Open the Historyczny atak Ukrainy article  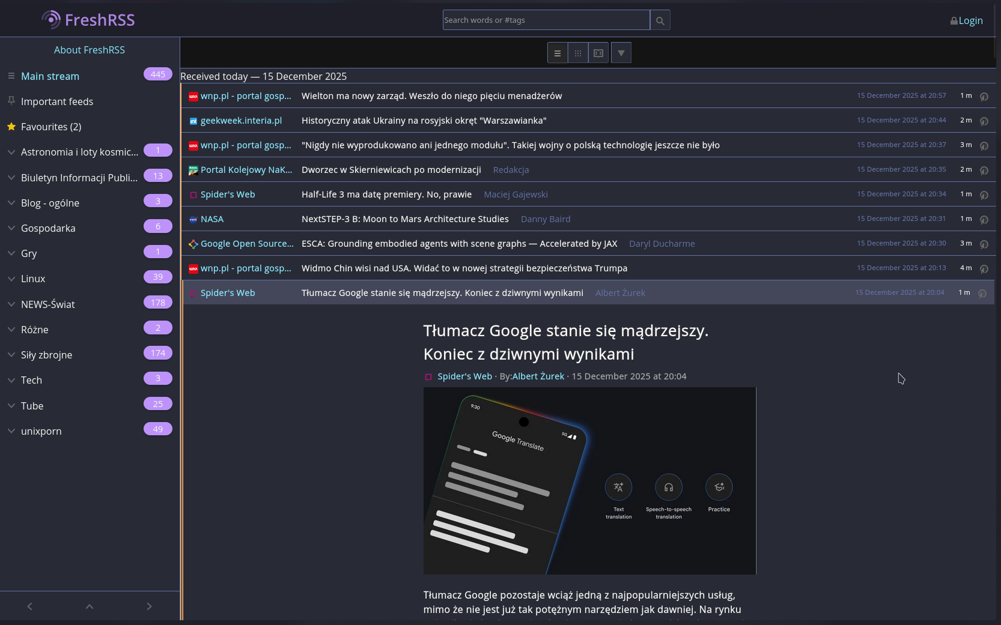(x=424, y=121)
